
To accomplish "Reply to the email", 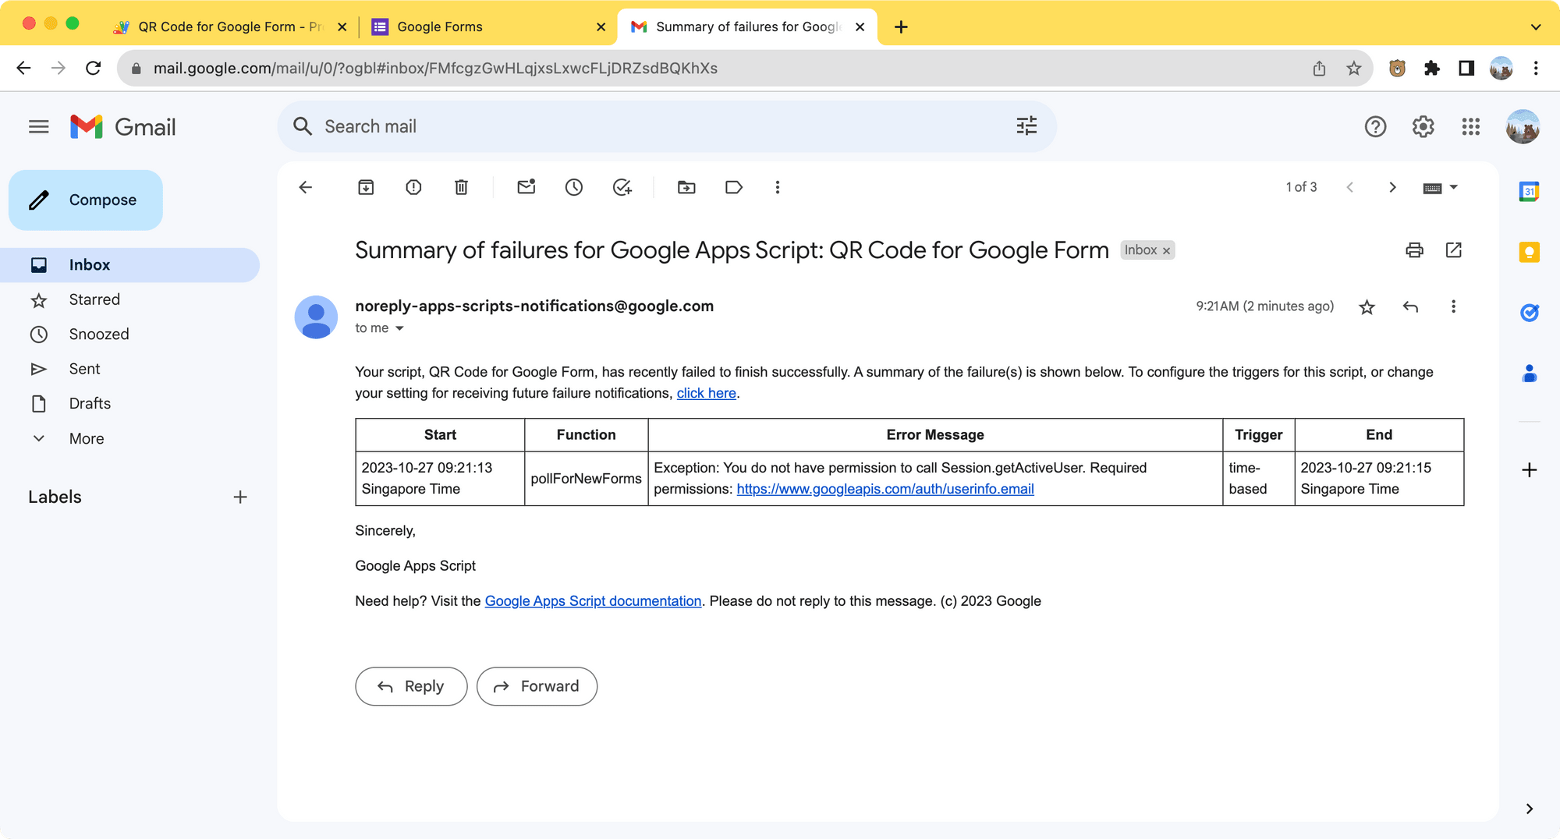I will (x=411, y=686).
